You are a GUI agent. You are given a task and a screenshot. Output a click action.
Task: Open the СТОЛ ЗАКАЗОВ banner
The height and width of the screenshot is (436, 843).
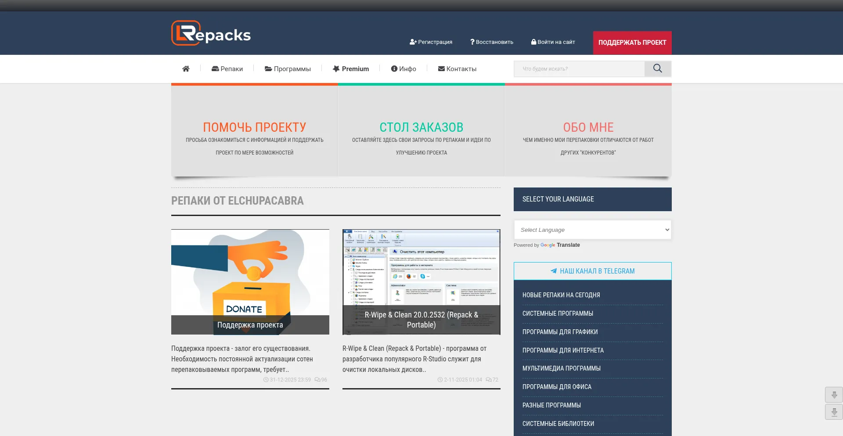421,131
